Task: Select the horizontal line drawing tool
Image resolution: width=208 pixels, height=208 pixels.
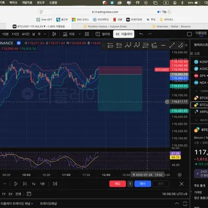Action: (x=163, y=45)
